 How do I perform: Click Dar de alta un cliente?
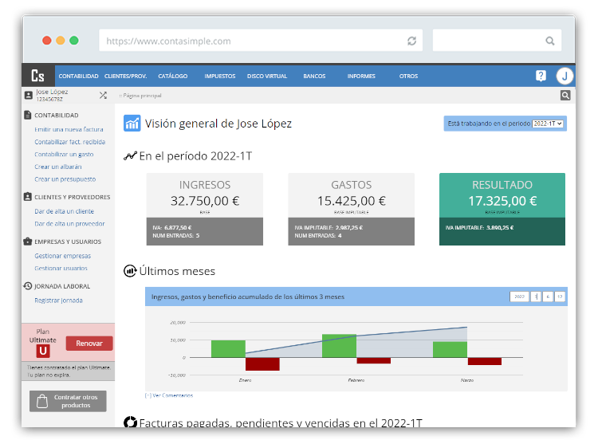coord(64,211)
